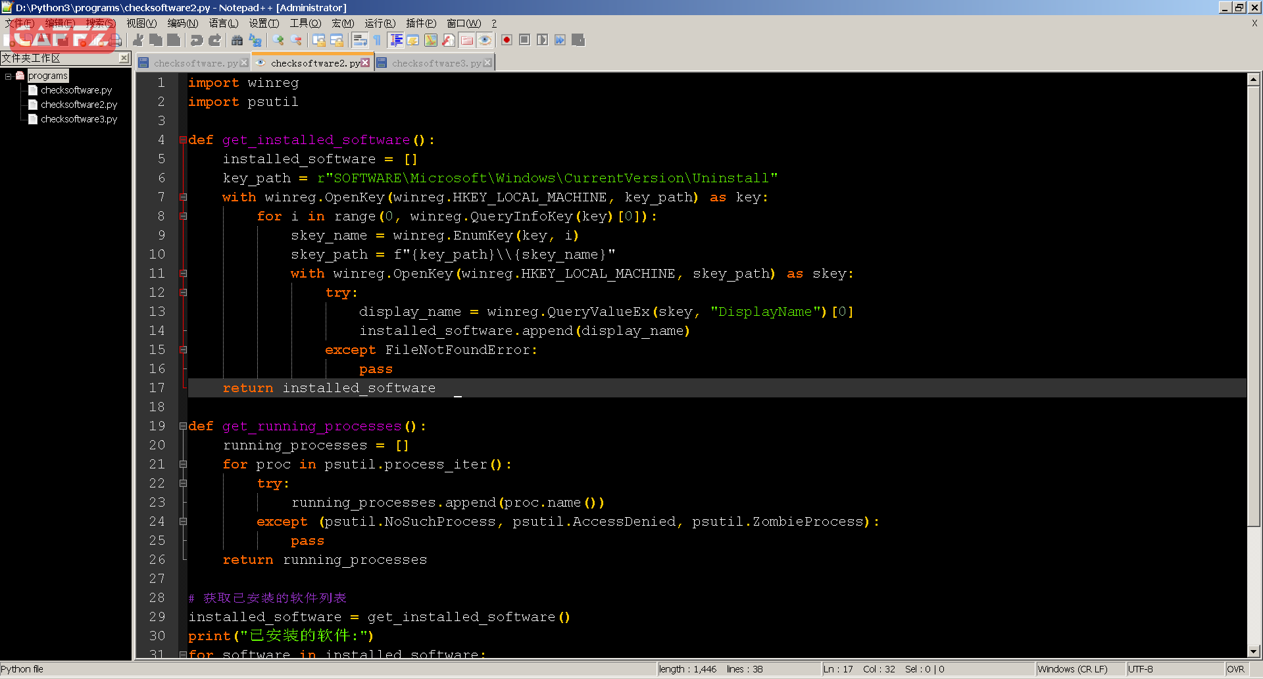Click the Replace toolbar icon
This screenshot has height=679, width=1263.
(x=255, y=40)
